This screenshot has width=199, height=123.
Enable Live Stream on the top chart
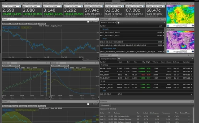88,22
